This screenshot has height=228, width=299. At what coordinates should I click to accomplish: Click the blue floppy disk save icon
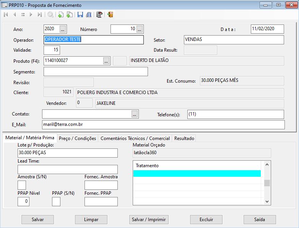pos(80,15)
